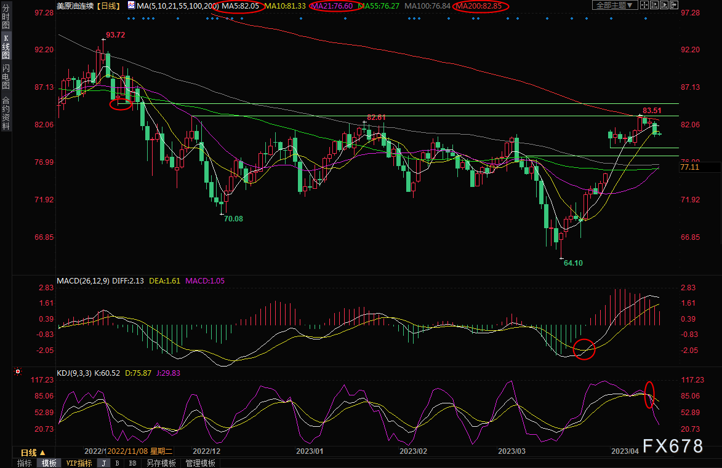Select the BB template button

tap(132, 463)
